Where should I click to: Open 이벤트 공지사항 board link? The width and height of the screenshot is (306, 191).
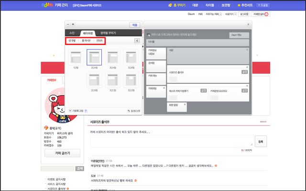pos(56,180)
